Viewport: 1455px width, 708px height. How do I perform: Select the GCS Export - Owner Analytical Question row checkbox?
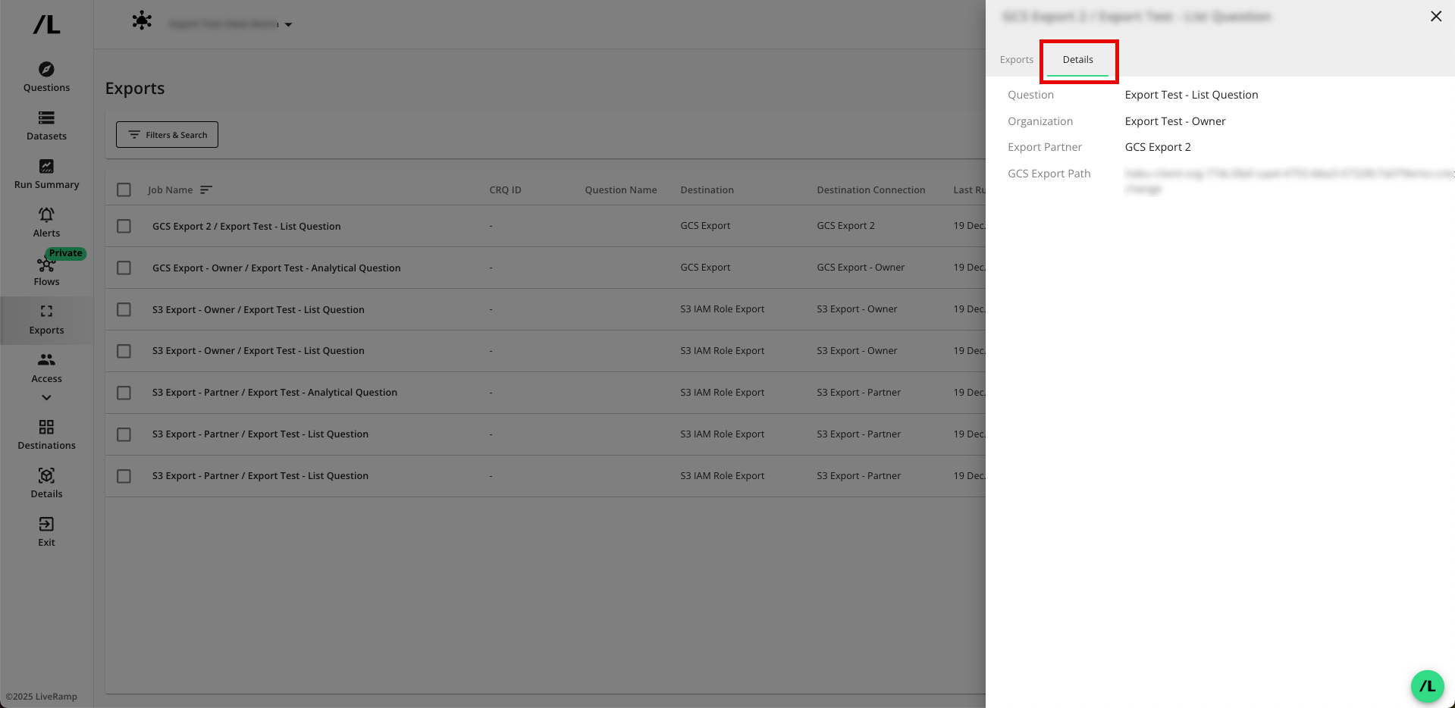pos(124,268)
